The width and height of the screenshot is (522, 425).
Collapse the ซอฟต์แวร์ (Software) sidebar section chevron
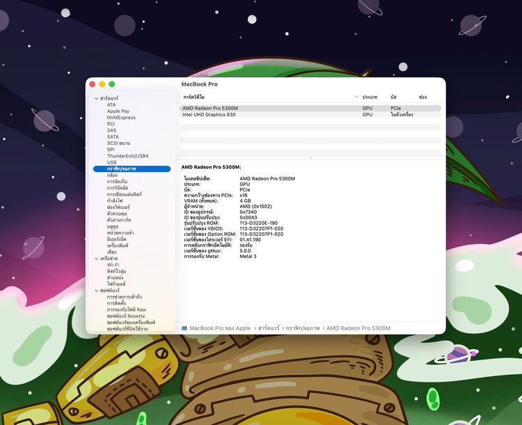97,291
